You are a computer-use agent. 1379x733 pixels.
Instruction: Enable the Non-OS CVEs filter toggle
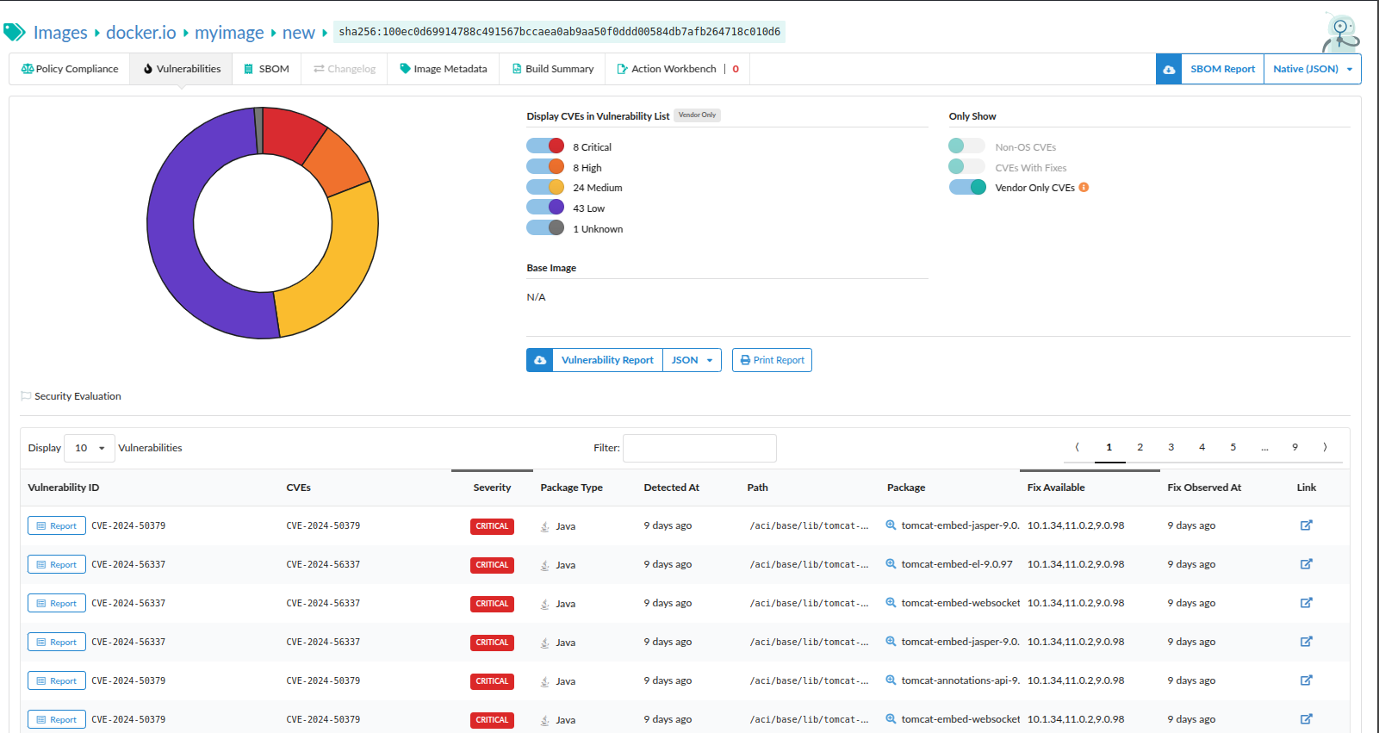click(x=966, y=146)
